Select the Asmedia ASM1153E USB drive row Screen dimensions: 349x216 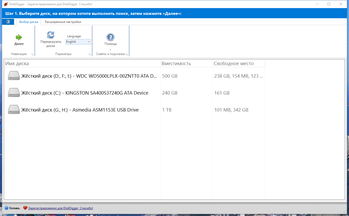pyautogui.click(x=78, y=109)
